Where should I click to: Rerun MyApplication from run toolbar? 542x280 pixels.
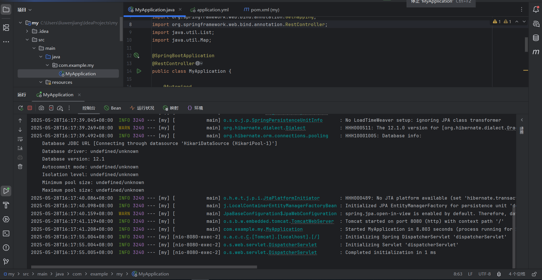(21, 108)
